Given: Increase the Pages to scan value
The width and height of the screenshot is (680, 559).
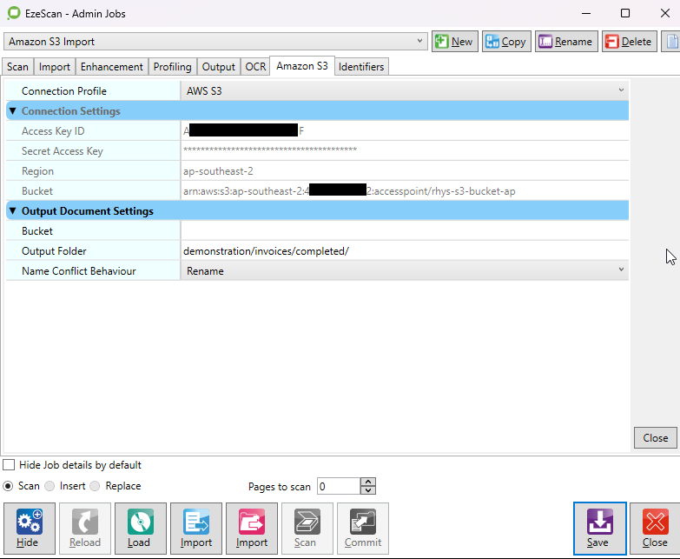Looking at the screenshot, I should pyautogui.click(x=368, y=482).
